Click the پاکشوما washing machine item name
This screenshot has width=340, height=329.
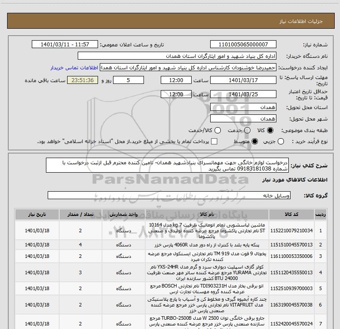tap(207, 231)
